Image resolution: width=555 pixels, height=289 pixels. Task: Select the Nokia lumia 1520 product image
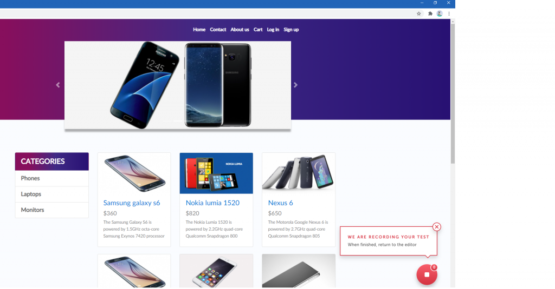[x=216, y=173]
